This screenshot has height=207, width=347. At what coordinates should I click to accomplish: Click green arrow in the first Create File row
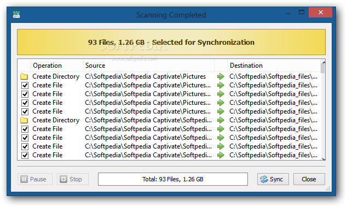[221, 85]
